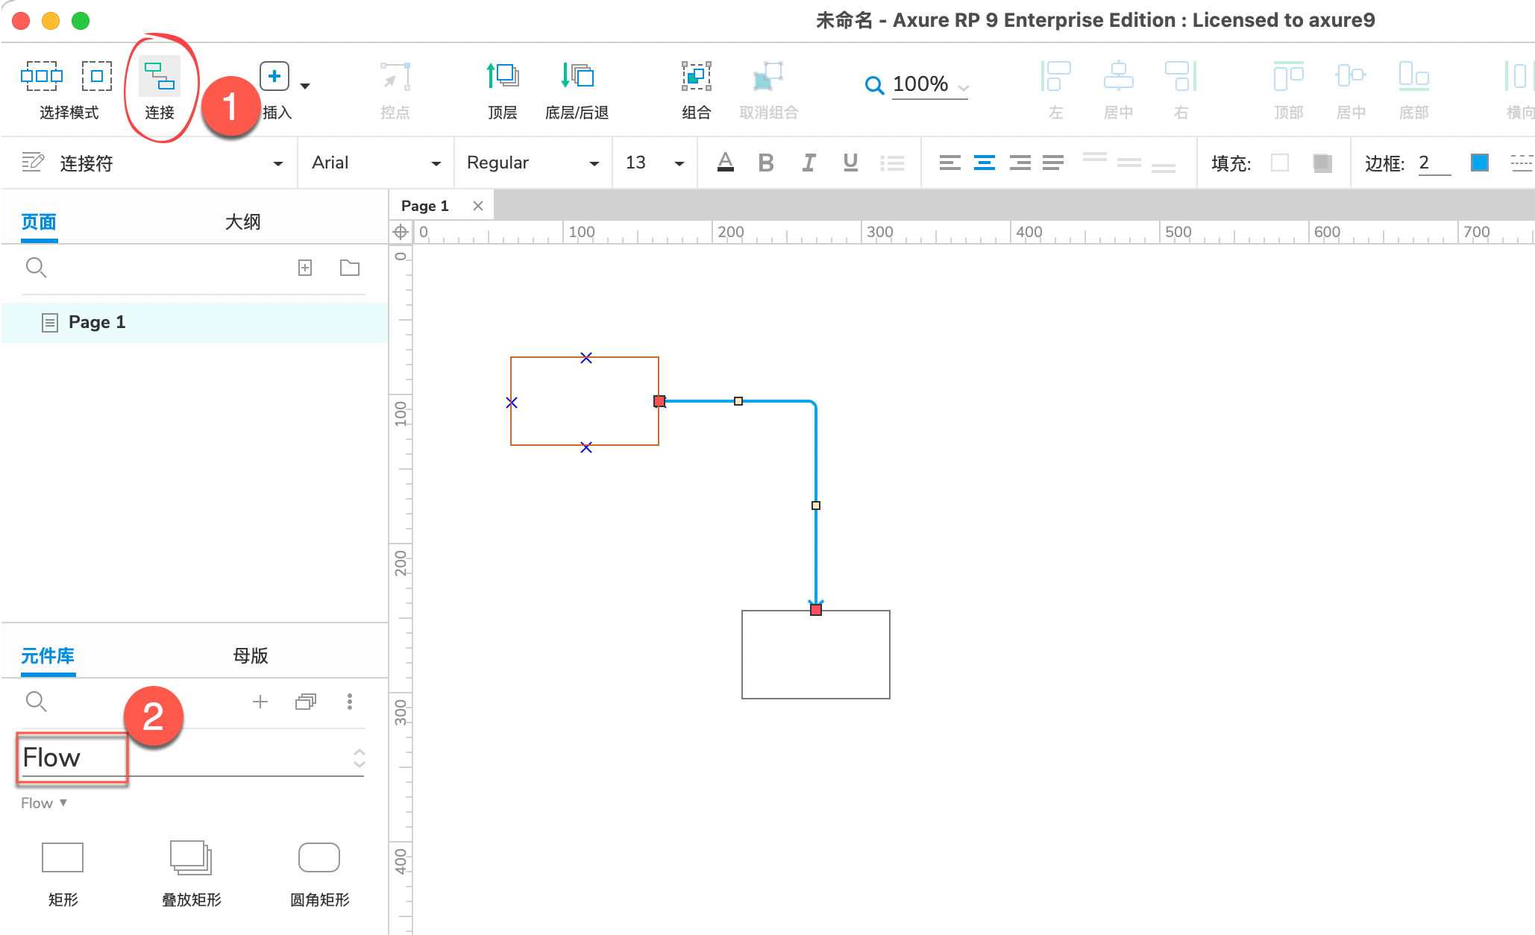Screen dimensions: 1535x935
Task: Add a library with the plus icon
Action: [260, 702]
